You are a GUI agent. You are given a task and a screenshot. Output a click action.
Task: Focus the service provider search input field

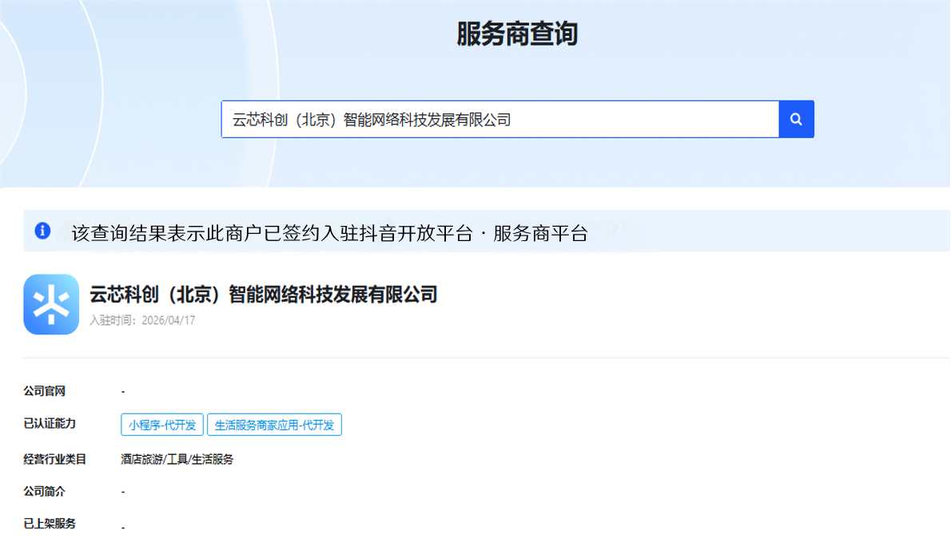coord(500,120)
